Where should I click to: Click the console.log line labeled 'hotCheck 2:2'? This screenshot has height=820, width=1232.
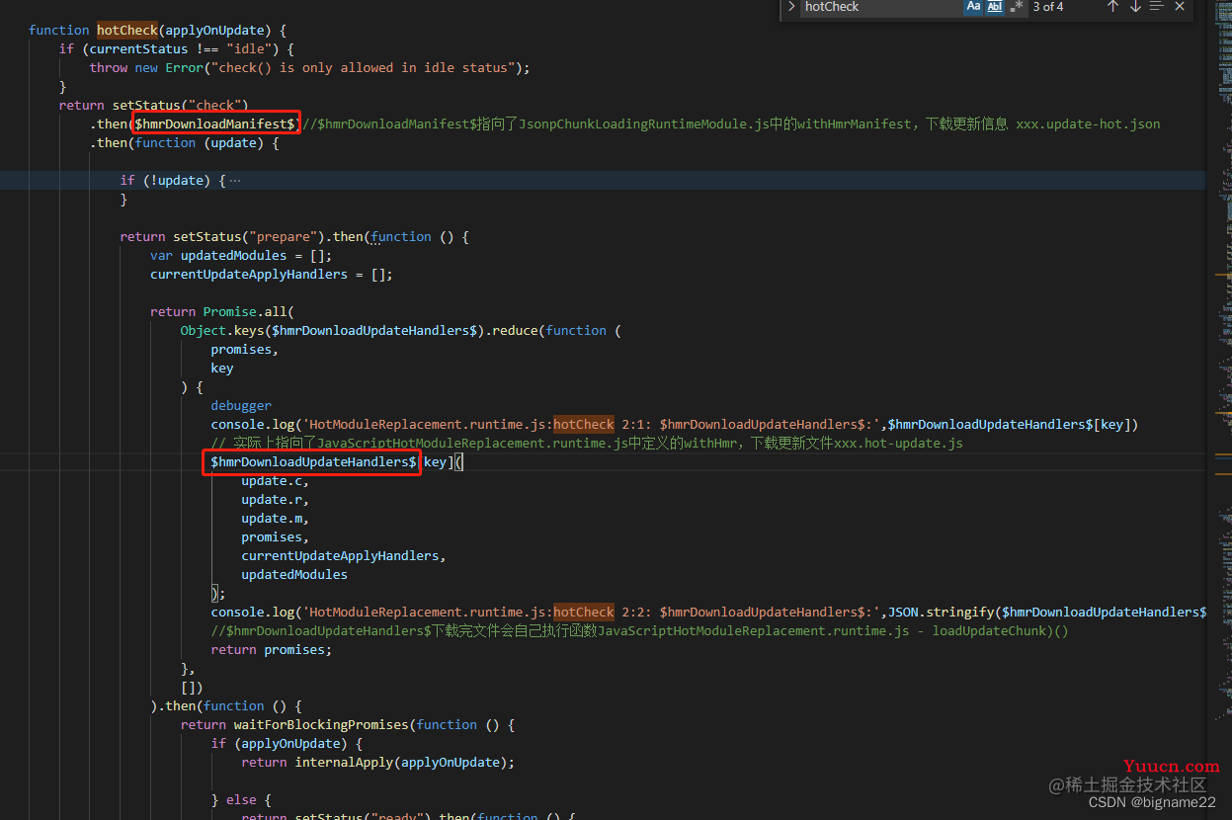[x=708, y=613]
